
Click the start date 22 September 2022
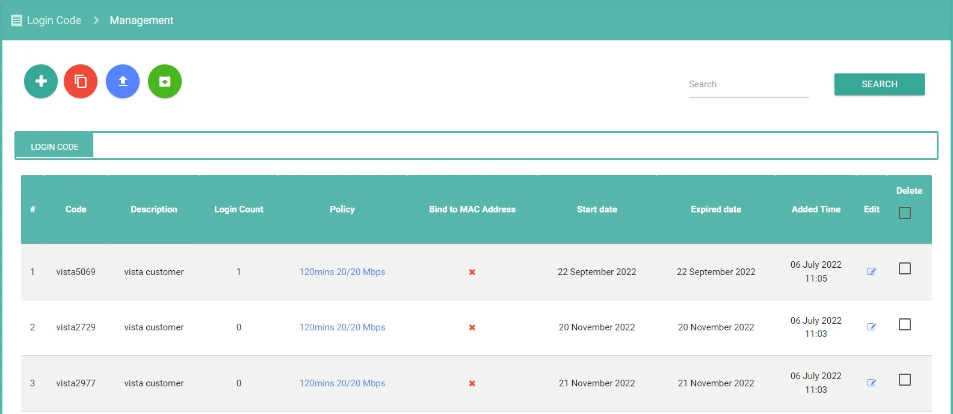point(597,272)
